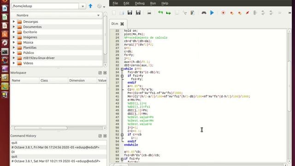The width and height of the screenshot is (295, 166).
Task: Click the Save As floppy icon
Action: coord(138,12)
